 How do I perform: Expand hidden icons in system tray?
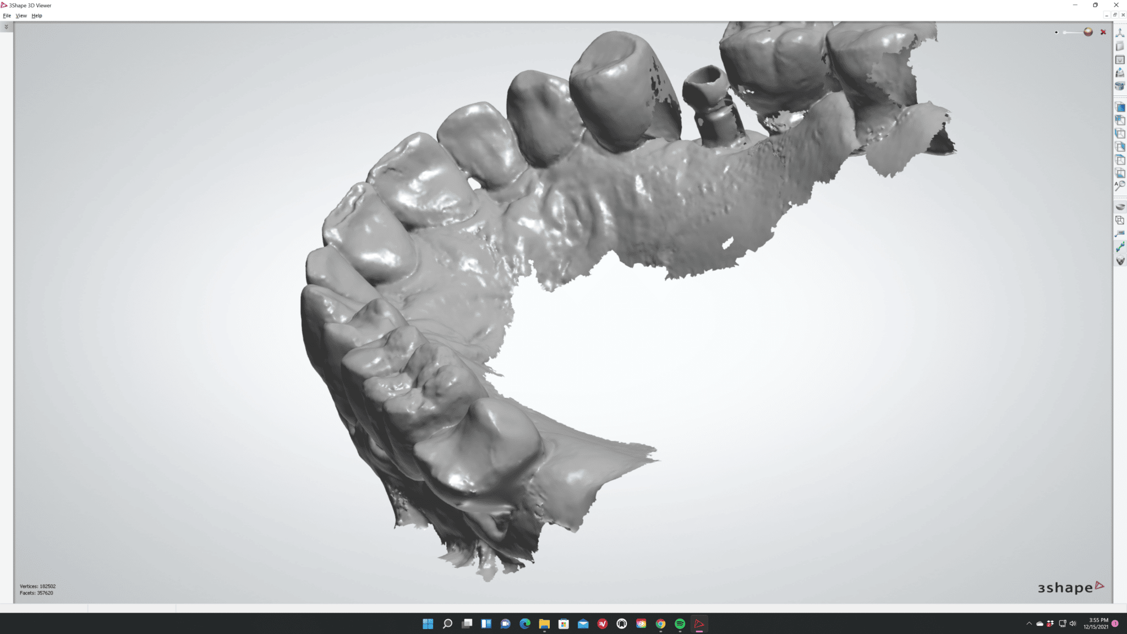point(1028,624)
